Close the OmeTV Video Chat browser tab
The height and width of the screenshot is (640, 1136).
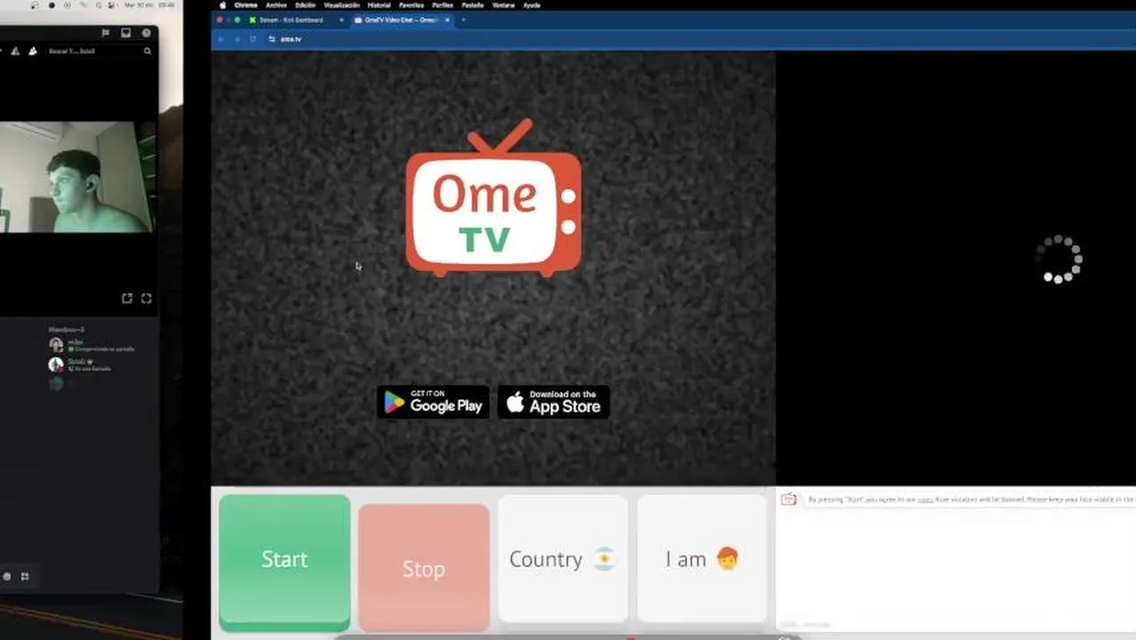[x=447, y=20]
